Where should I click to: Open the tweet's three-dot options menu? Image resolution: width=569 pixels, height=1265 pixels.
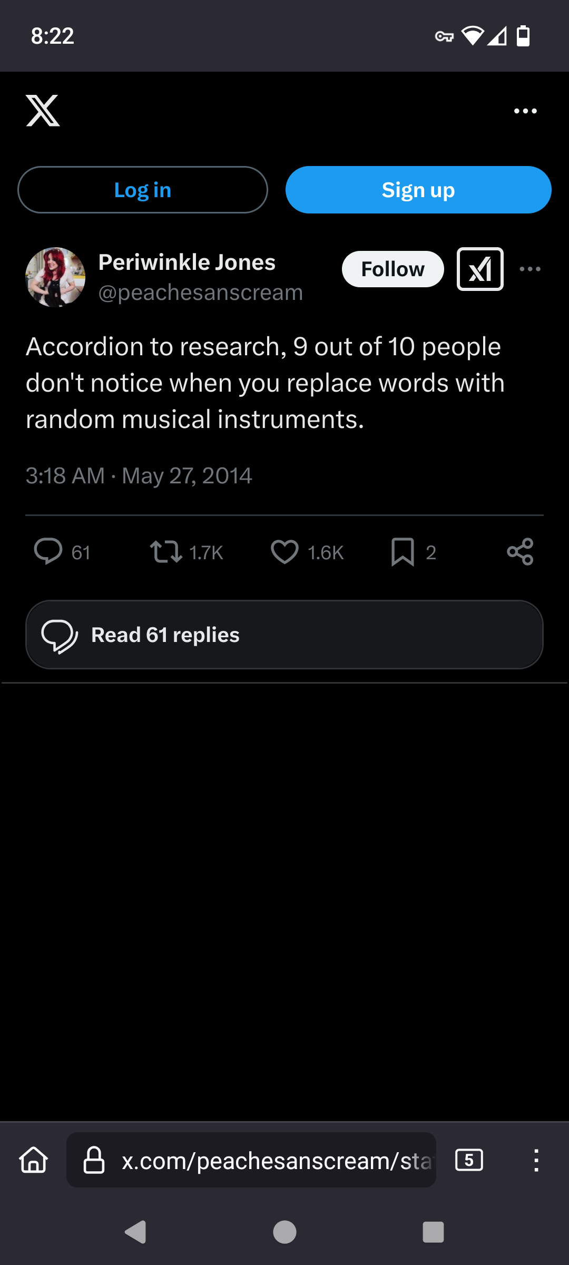tap(530, 269)
